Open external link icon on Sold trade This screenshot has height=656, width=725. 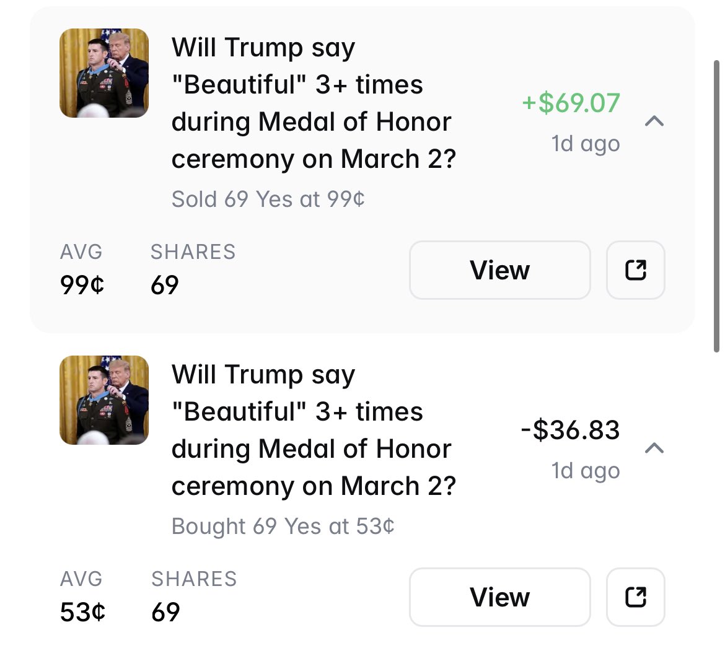(x=635, y=270)
